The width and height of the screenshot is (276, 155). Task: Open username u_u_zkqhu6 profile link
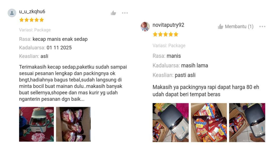coord(32,12)
